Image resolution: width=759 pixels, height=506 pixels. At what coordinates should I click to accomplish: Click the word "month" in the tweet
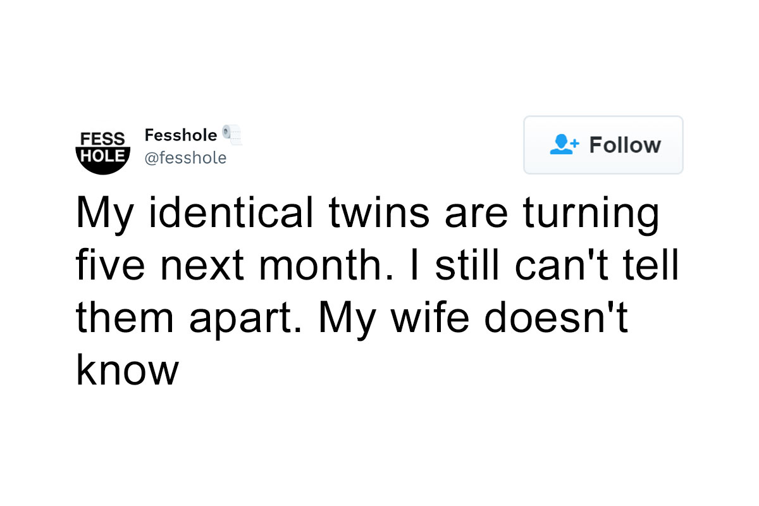(320, 266)
